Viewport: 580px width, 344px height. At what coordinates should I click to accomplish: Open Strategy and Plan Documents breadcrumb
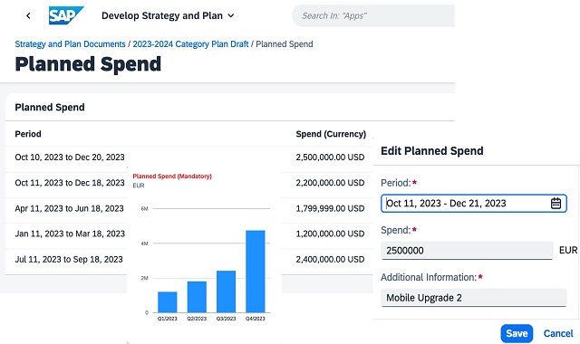[x=71, y=44]
